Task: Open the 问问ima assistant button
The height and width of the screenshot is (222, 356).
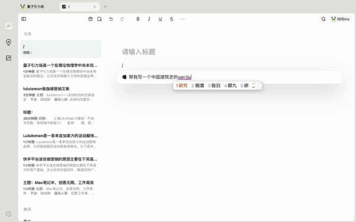Action: point(340,19)
